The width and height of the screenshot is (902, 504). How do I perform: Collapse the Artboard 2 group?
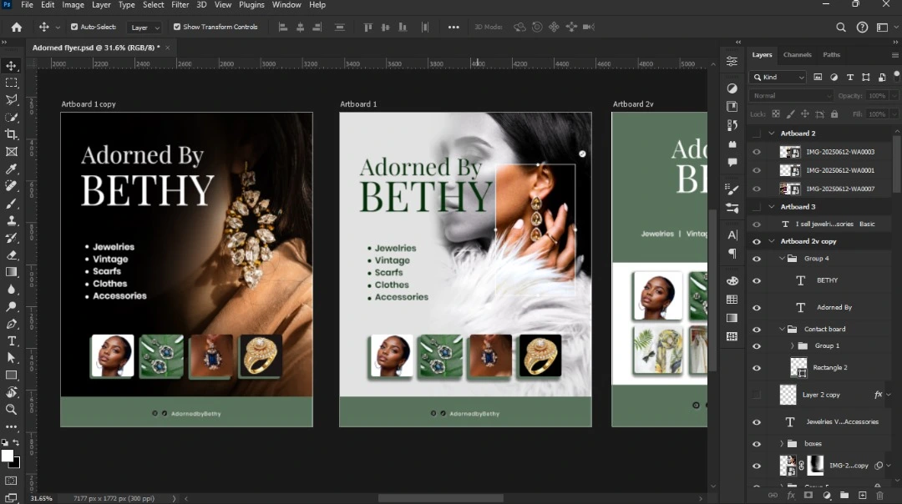pyautogui.click(x=772, y=134)
